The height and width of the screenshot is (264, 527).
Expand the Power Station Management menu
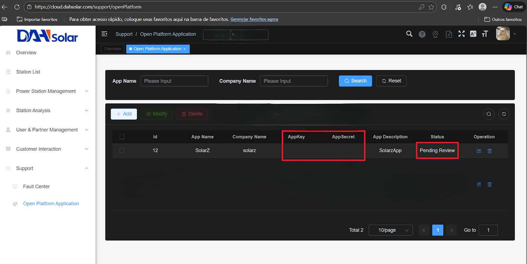[46, 91]
